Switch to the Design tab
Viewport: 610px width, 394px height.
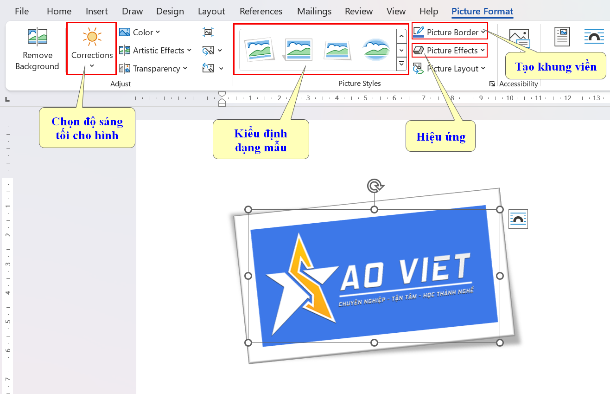[x=171, y=11]
